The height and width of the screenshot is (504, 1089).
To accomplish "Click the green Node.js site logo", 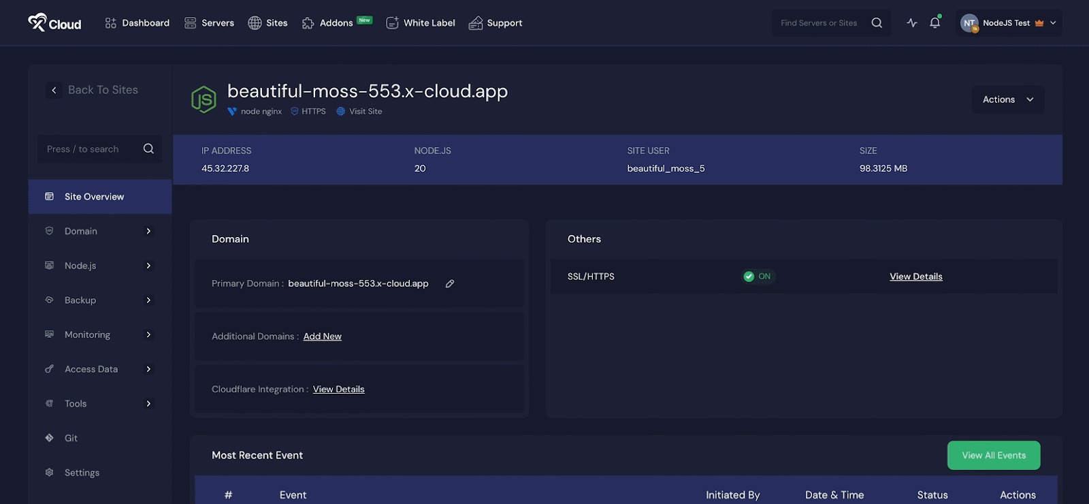I will click(204, 99).
